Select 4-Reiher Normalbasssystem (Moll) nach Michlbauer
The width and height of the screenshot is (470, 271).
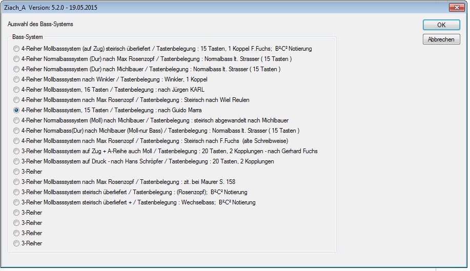pos(17,120)
